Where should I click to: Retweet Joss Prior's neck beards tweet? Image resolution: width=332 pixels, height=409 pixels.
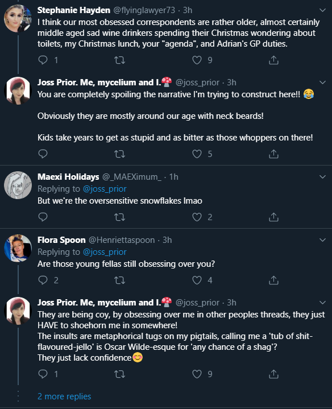click(x=119, y=154)
